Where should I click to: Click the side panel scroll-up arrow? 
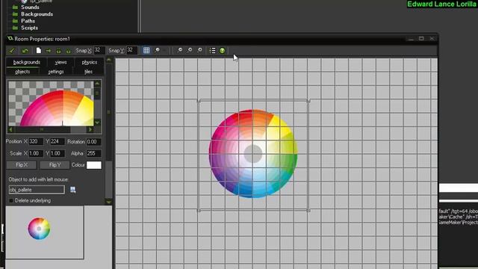click(x=109, y=60)
